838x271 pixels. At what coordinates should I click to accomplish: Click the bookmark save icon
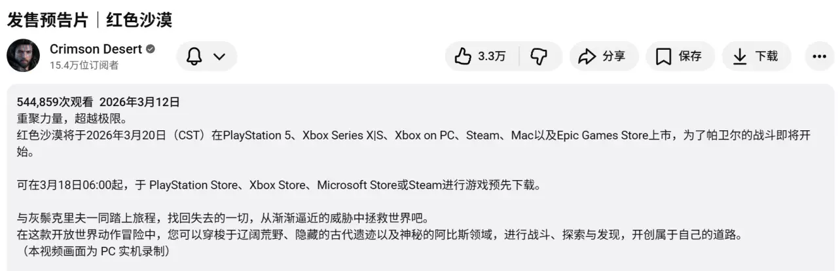pos(663,56)
